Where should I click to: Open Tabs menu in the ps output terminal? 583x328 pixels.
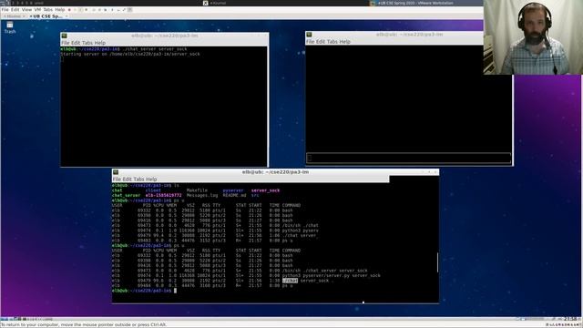point(139,179)
